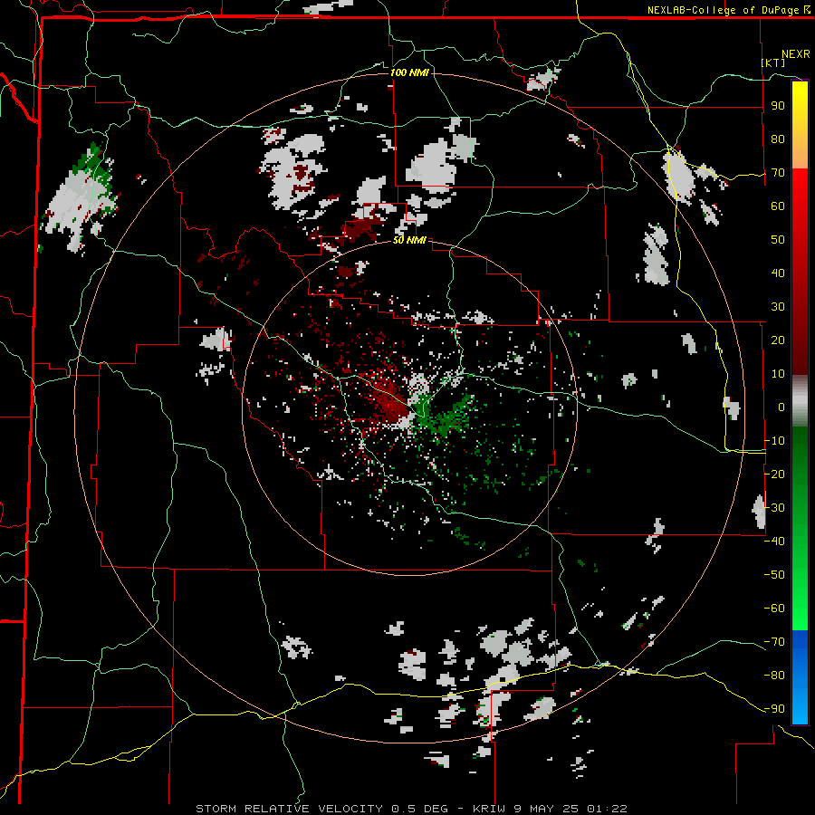Pick the green band of velocity color scale
This screenshot has width=815, height=815.
[800, 528]
